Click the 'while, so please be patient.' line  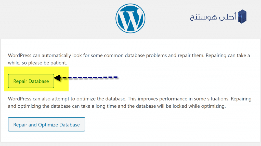click(x=37, y=63)
